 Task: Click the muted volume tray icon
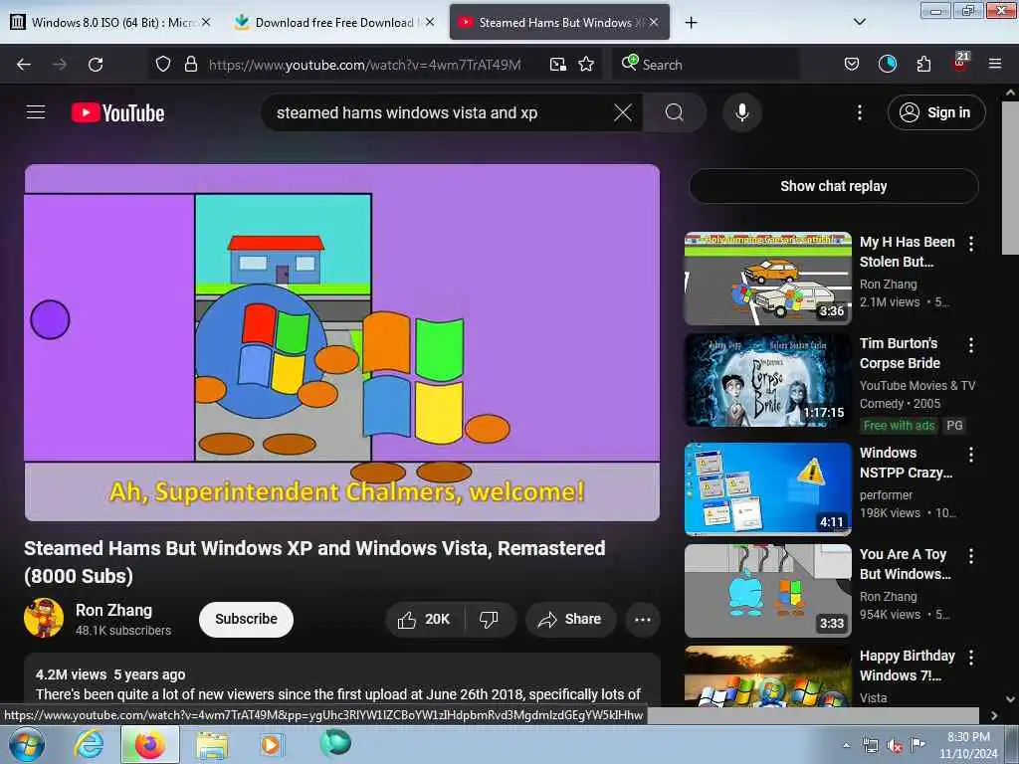coord(895,746)
